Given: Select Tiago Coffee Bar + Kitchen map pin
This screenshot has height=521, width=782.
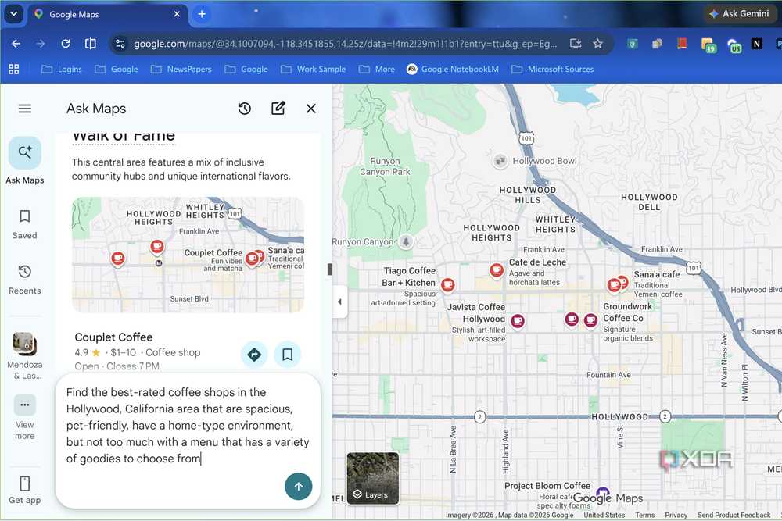Looking at the screenshot, I should (x=448, y=285).
